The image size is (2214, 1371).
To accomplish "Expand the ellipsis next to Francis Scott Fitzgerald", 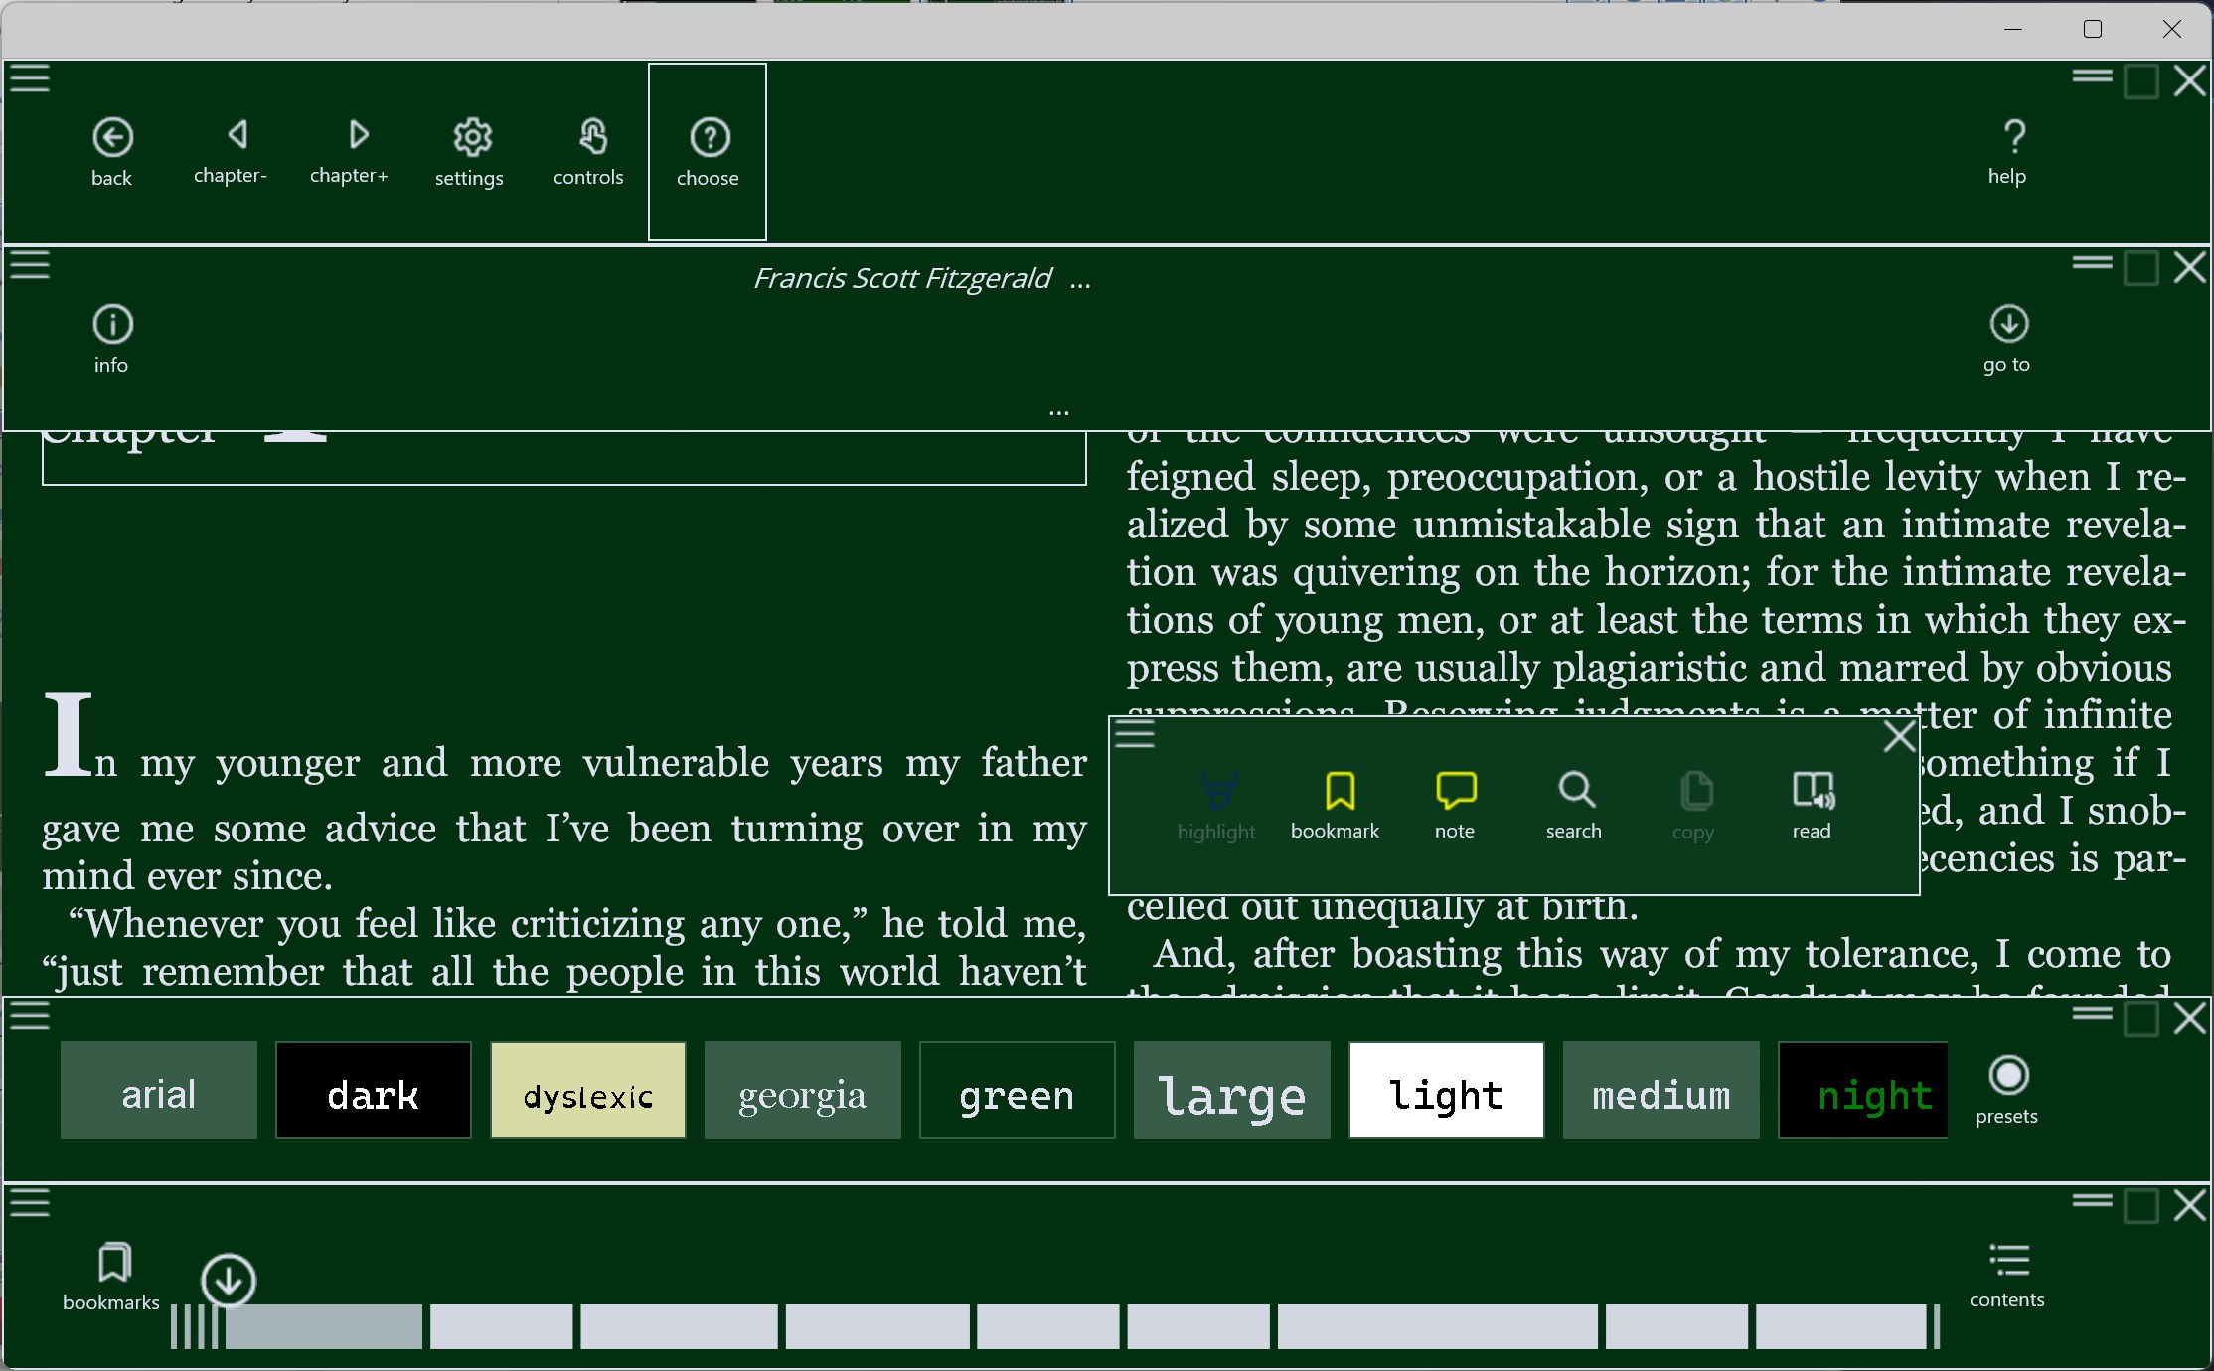I will pyautogui.click(x=1081, y=281).
